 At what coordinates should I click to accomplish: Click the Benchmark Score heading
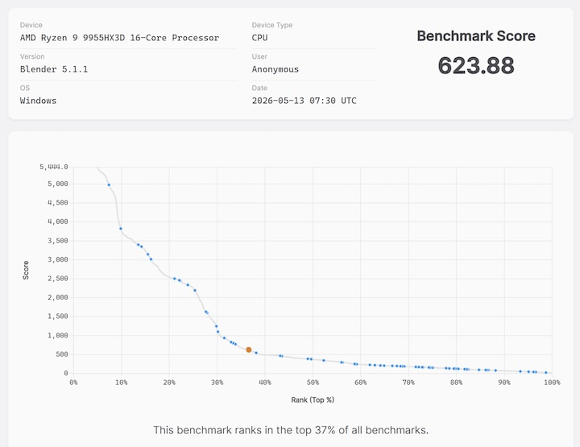pyautogui.click(x=476, y=36)
